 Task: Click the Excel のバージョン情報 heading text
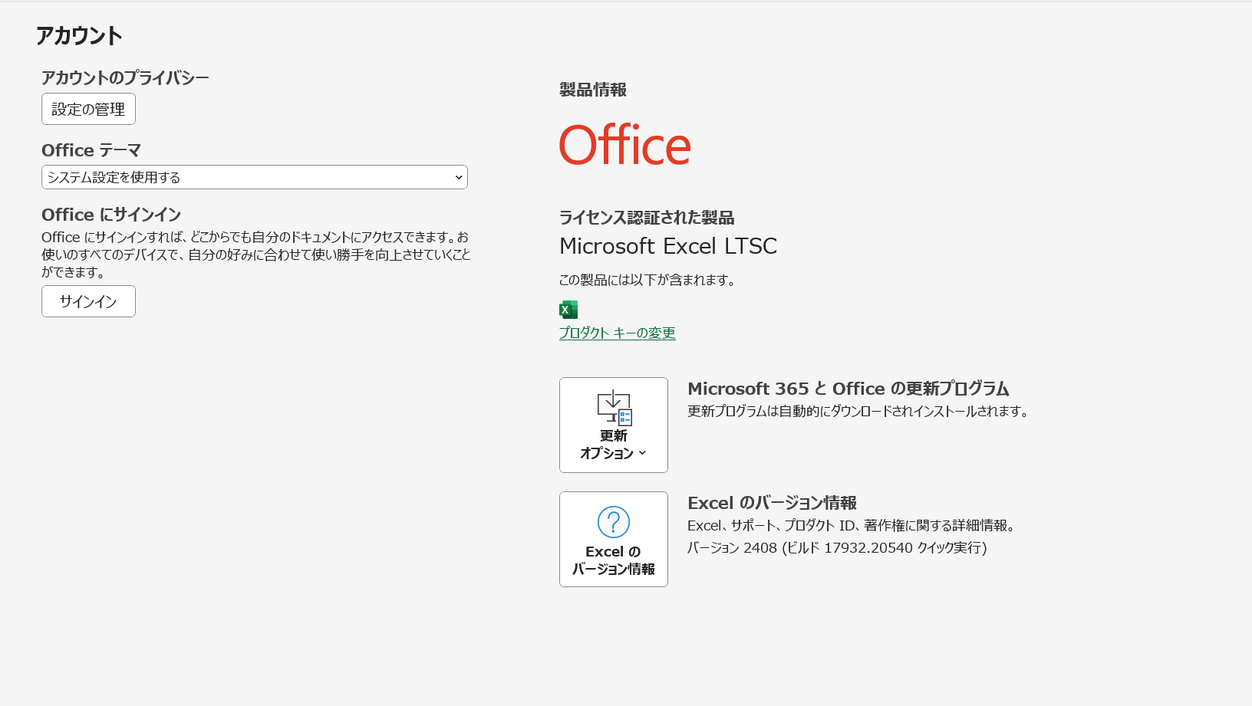[x=772, y=503]
